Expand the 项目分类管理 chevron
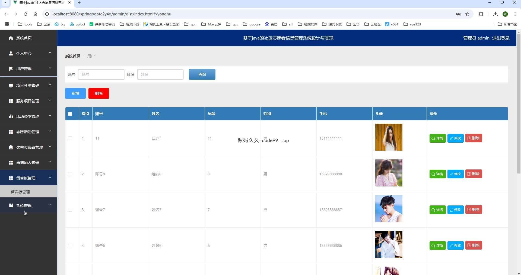The width and height of the screenshot is (521, 275). click(50, 85)
